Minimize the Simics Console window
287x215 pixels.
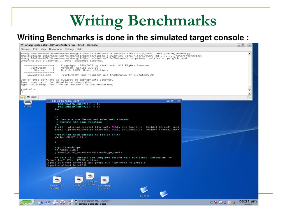168,101
